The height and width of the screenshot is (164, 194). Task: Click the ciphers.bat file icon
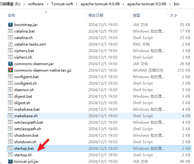coord(11,51)
